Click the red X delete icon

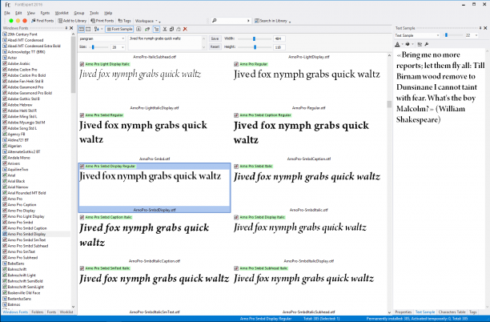(185, 29)
